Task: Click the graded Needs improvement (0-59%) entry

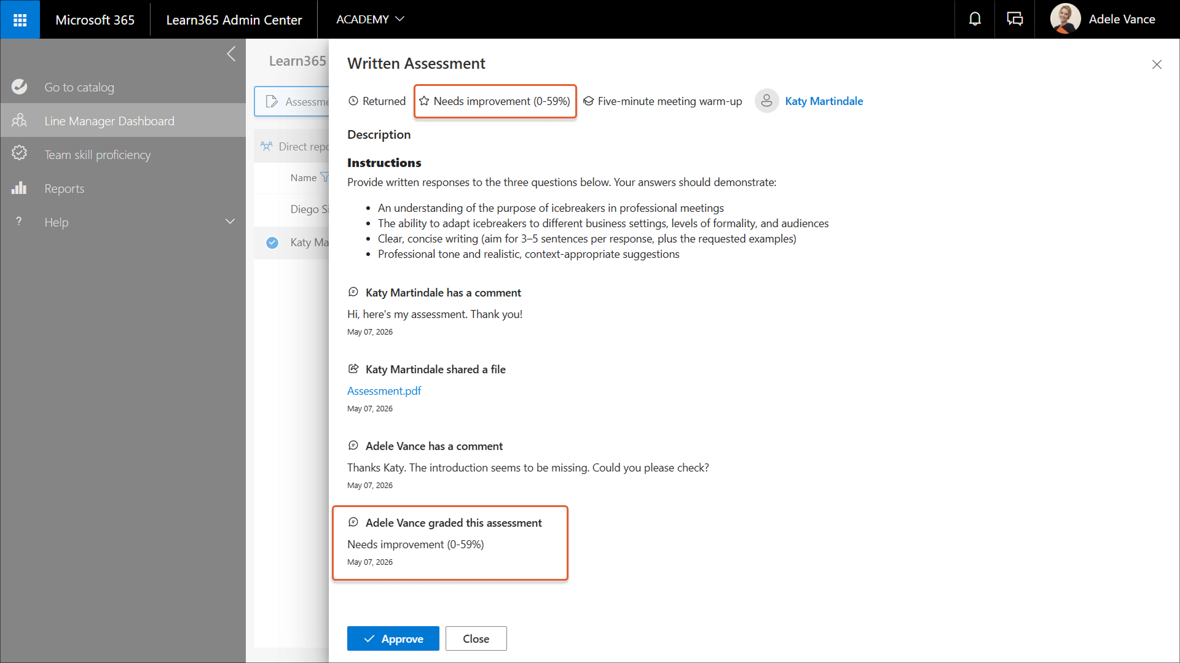Action: pos(415,545)
